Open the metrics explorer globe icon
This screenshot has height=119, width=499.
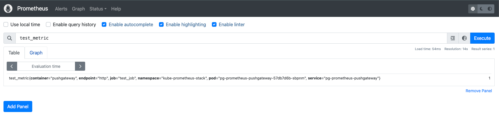[x=464, y=38]
